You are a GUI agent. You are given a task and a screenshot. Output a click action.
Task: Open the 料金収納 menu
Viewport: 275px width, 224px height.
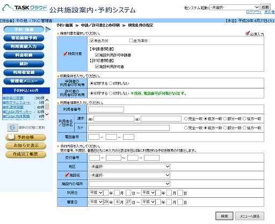click(x=24, y=55)
